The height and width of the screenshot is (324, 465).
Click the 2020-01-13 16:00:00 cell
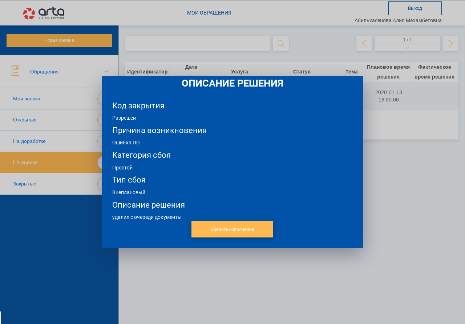[389, 96]
